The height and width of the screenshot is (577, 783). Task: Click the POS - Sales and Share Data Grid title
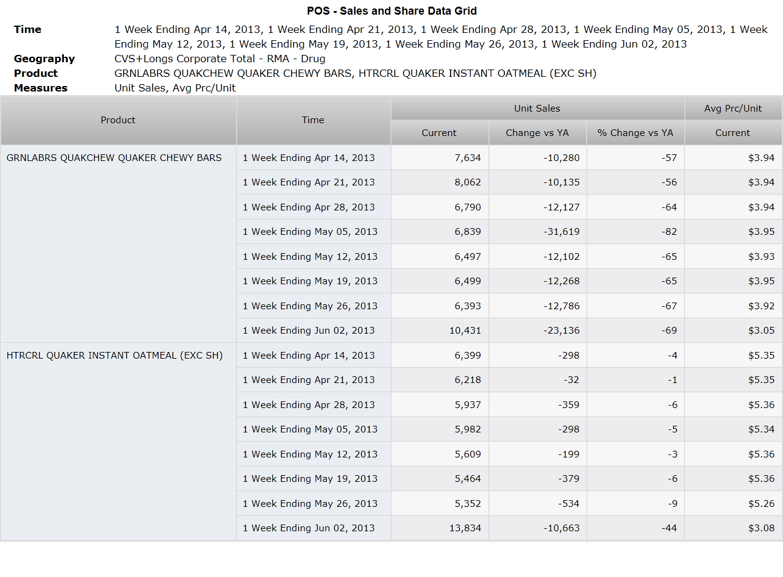tap(391, 11)
